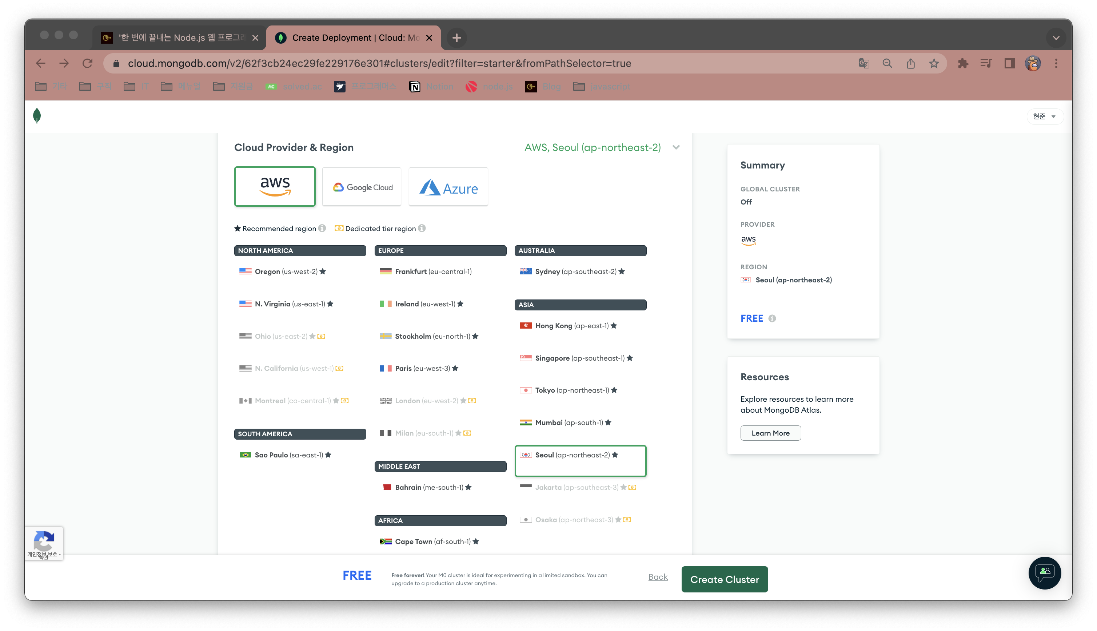Bookmark this page with star icon

(934, 63)
